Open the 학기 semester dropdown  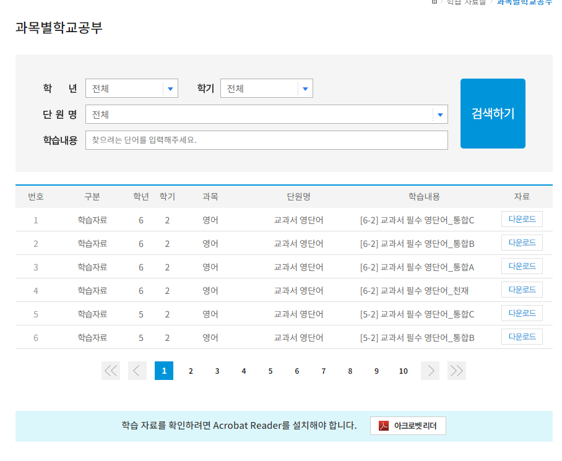(x=266, y=88)
